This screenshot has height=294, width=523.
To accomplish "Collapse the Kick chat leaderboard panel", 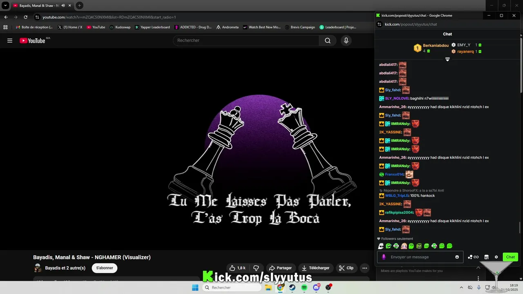I will tap(447, 59).
